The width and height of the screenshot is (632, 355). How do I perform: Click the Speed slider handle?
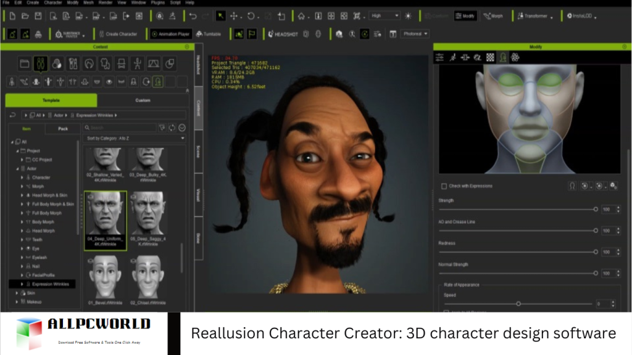click(518, 304)
